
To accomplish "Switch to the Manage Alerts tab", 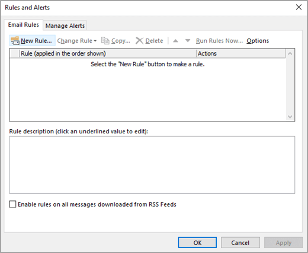I will 65,25.
